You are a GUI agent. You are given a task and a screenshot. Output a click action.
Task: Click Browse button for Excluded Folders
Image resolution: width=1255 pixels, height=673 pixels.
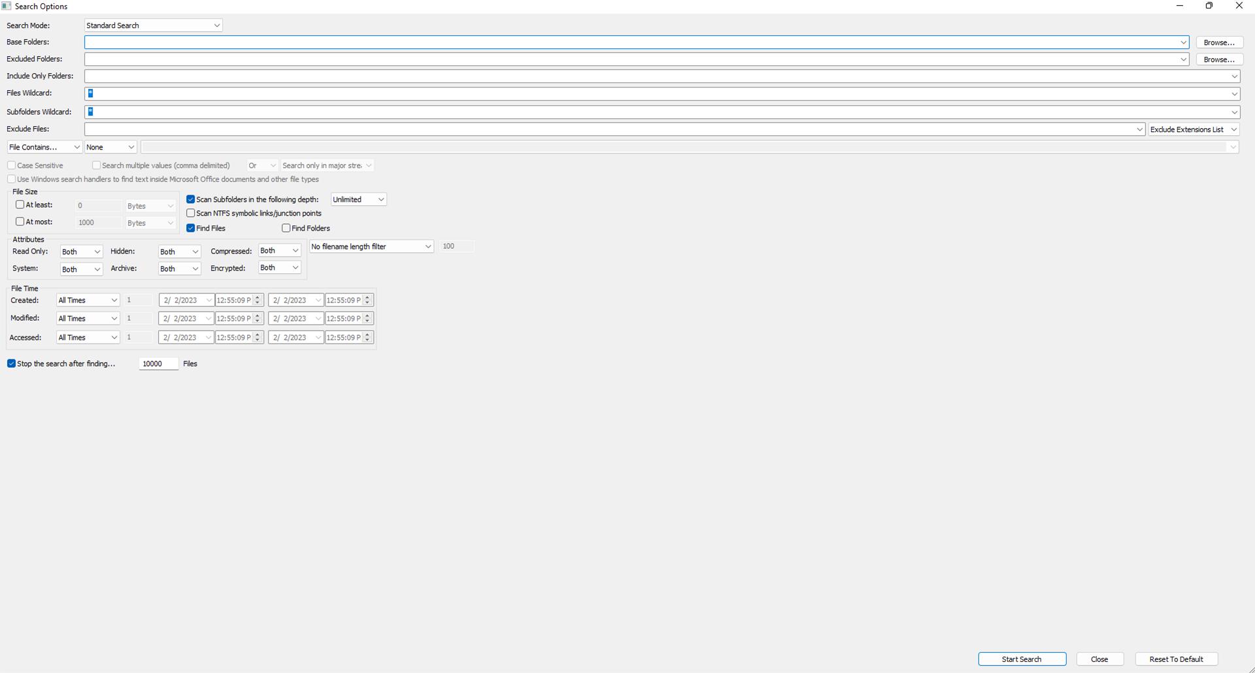(x=1219, y=59)
